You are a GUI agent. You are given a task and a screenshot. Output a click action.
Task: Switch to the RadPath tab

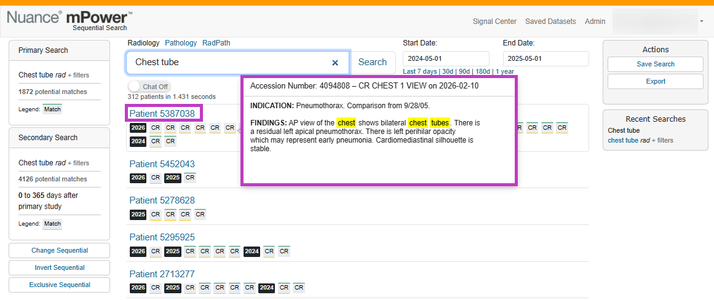point(216,43)
